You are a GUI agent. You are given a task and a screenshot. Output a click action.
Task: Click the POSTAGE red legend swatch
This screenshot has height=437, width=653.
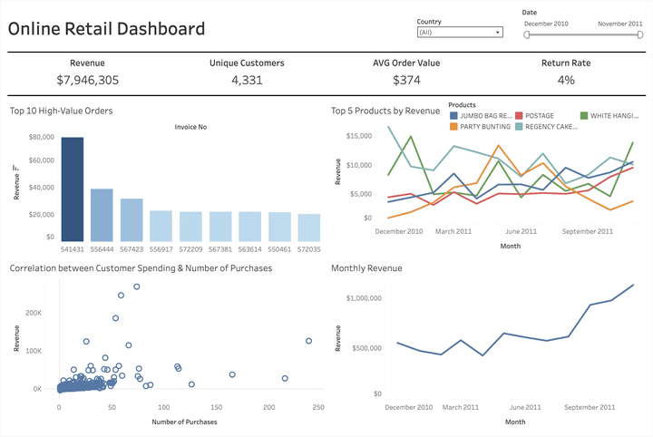point(519,115)
